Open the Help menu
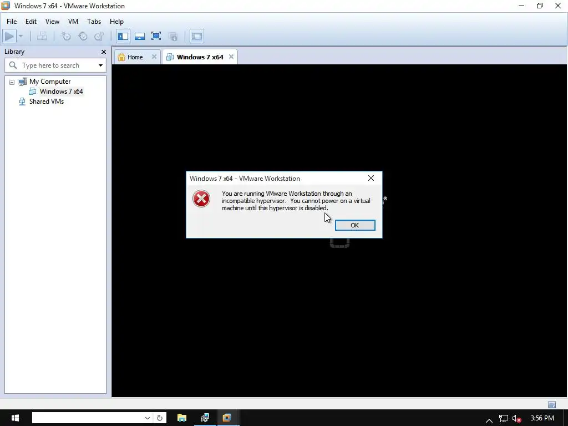The image size is (568, 426). [116, 22]
